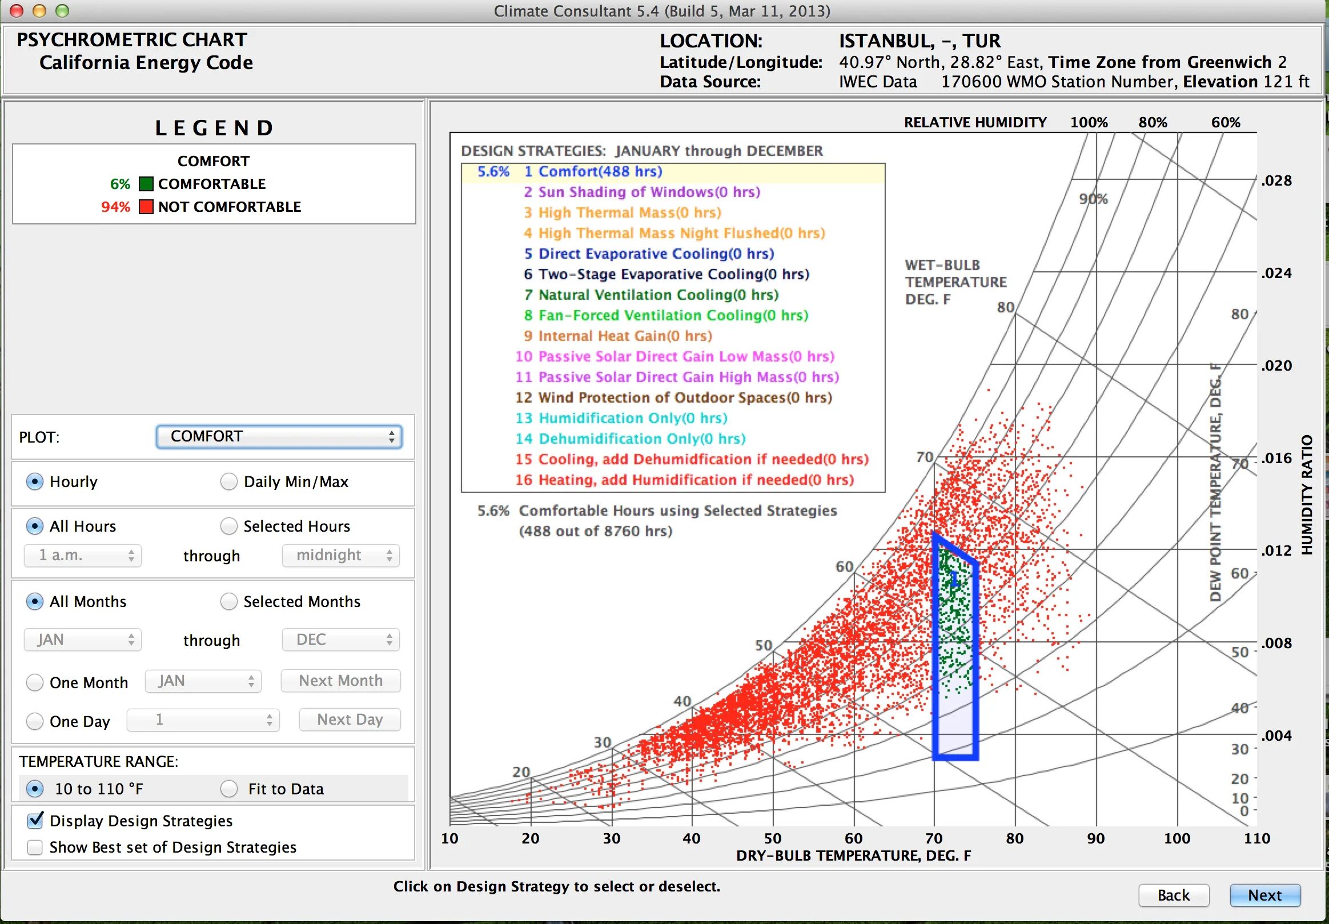
Task: Uncheck Display Design Strategies checkbox
Action: (35, 821)
